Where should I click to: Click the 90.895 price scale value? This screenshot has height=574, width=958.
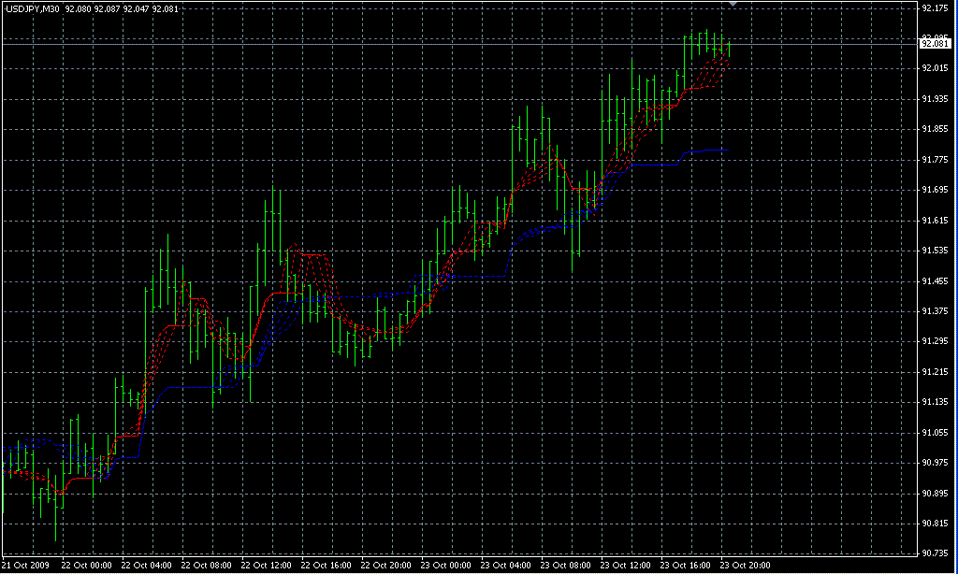point(935,493)
